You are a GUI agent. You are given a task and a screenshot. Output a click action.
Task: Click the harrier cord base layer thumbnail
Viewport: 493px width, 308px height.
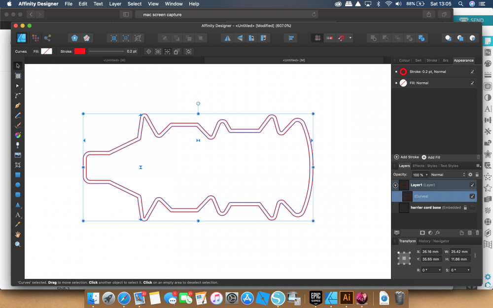pos(404,207)
